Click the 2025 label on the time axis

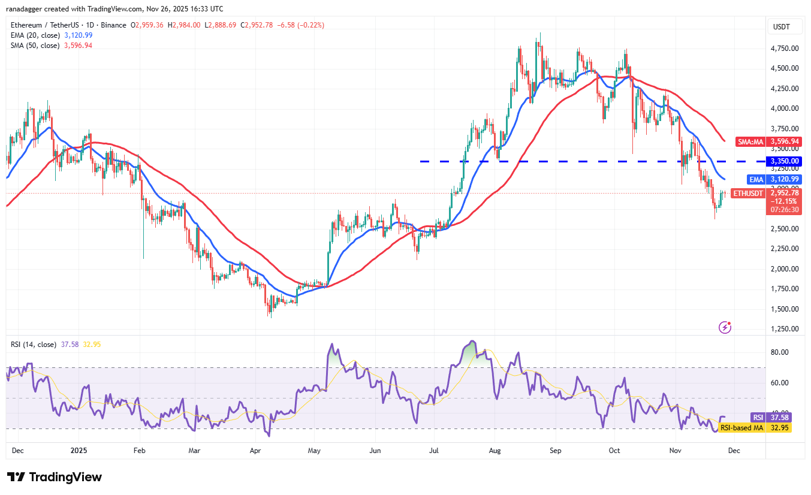coord(78,450)
